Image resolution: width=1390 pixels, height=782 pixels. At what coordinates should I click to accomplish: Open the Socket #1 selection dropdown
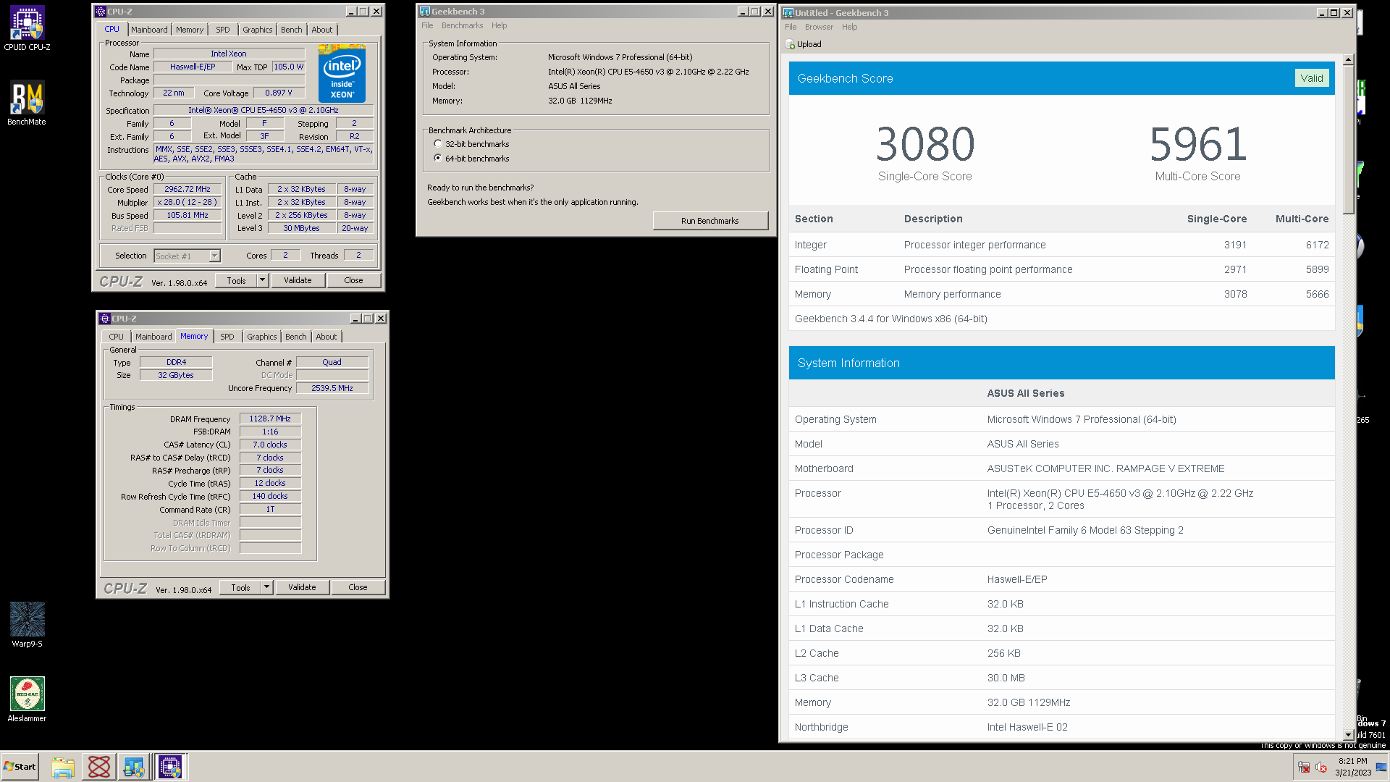[x=214, y=256]
